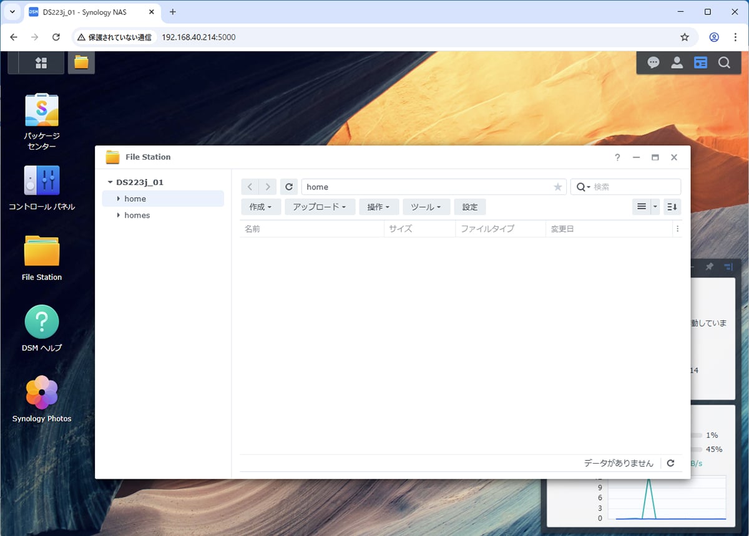This screenshot has width=749, height=536.
Task: Open the 作成 (Create) menu
Action: pos(260,207)
